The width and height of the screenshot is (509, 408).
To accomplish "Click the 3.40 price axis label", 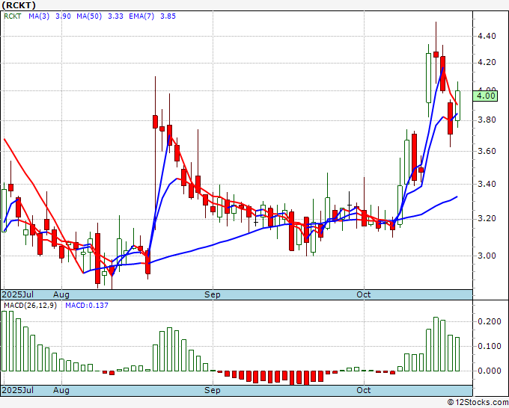I will [x=487, y=184].
